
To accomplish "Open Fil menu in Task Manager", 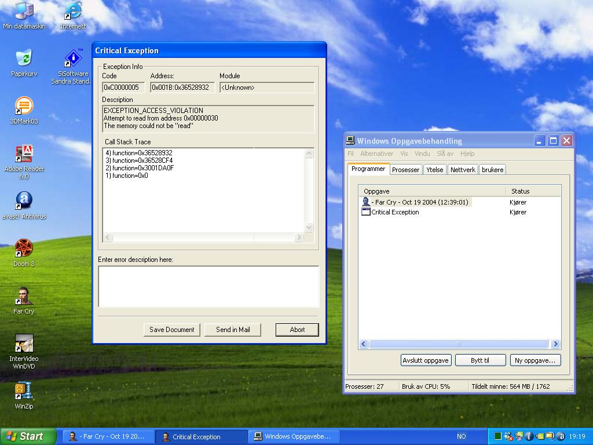I will (350, 154).
